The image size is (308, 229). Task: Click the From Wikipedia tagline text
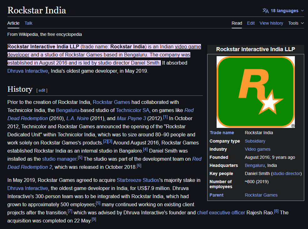click(x=44, y=34)
